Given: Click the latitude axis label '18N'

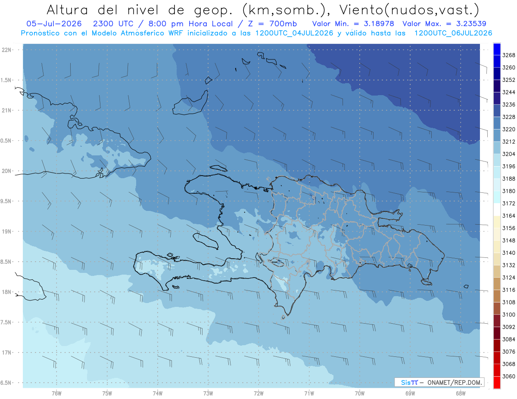Looking at the screenshot, I should (7, 292).
